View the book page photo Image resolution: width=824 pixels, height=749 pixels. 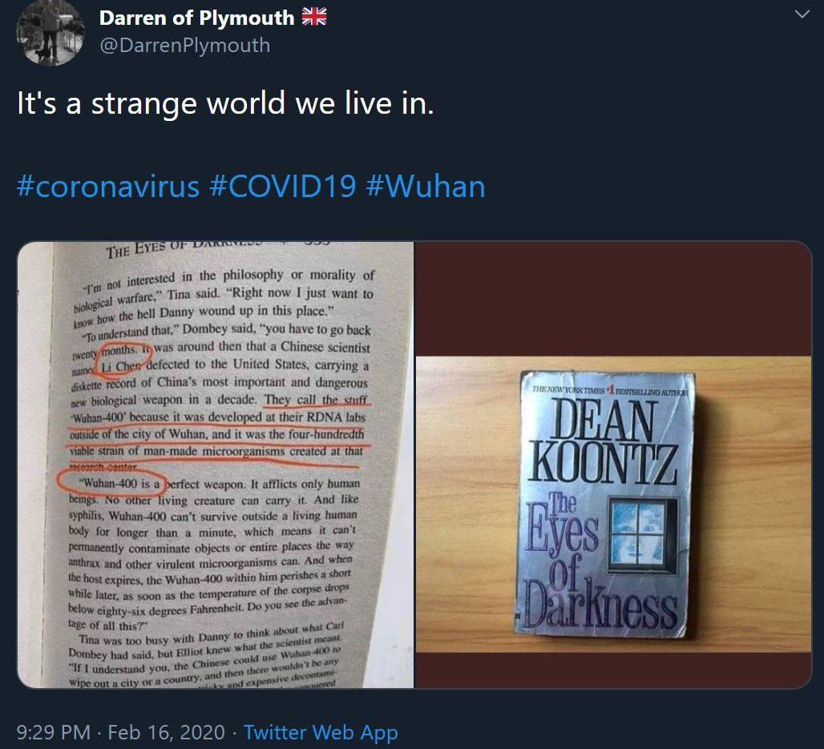(216, 465)
